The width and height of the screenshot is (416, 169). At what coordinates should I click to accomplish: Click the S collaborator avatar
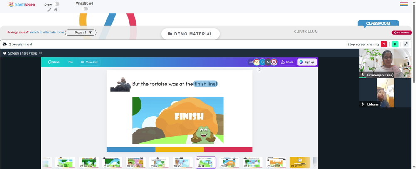(262, 62)
